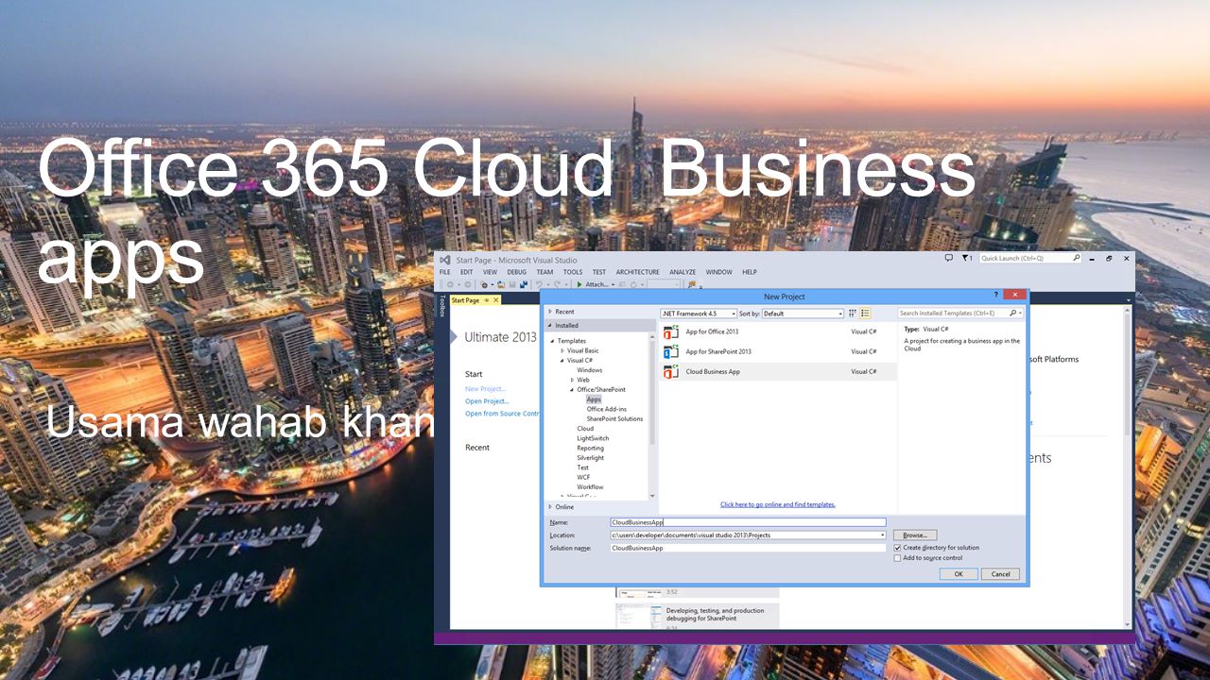The height and width of the screenshot is (680, 1210).
Task: Click the Undo toolbar icon
Action: click(x=539, y=284)
